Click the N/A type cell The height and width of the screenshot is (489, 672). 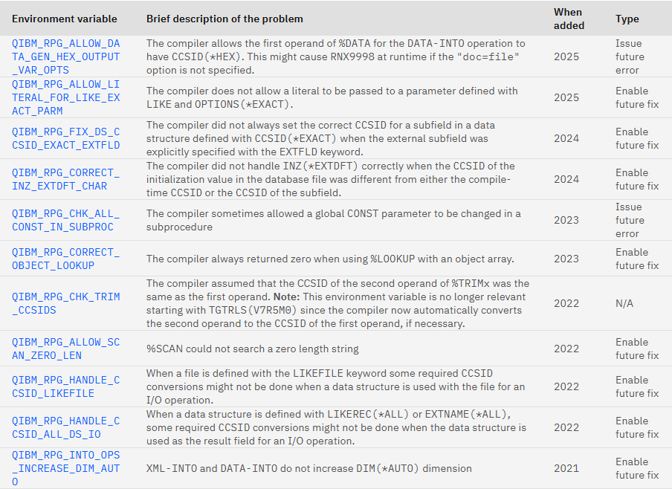tap(624, 303)
